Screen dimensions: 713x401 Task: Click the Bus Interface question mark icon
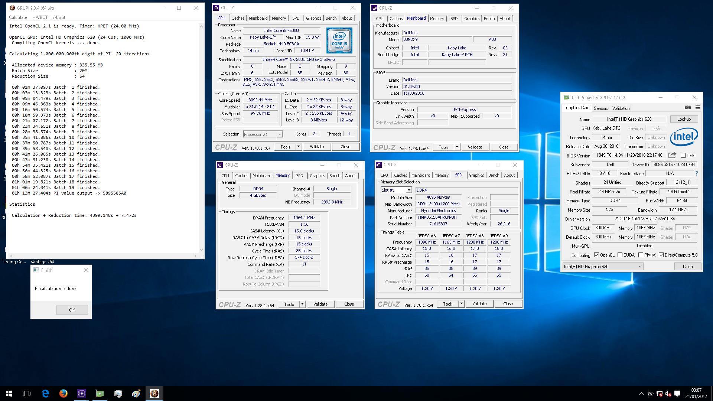(697, 173)
